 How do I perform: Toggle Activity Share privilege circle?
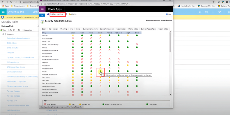[x=137, y=47]
